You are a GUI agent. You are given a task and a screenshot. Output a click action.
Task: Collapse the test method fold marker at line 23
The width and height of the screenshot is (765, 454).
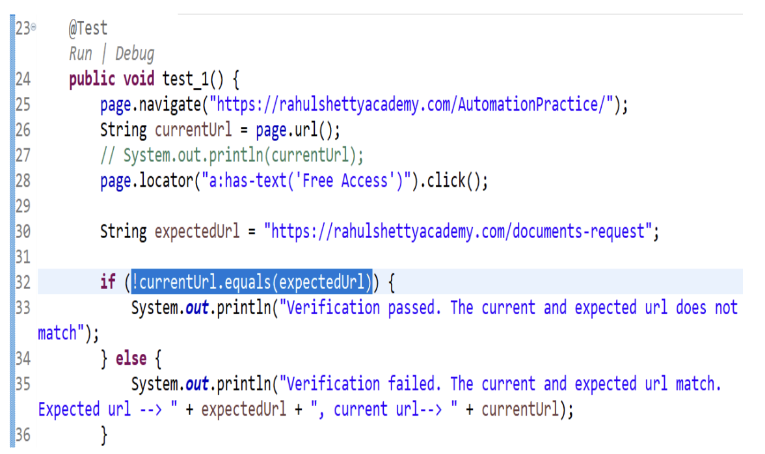coord(33,28)
